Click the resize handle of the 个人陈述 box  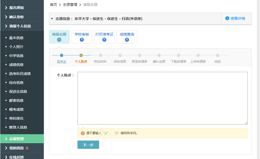click(x=246, y=123)
